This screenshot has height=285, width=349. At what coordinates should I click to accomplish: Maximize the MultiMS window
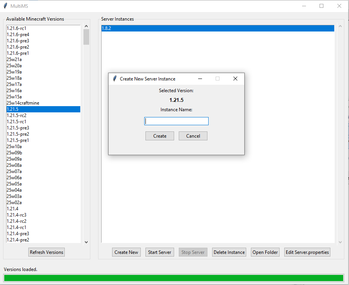(321, 6)
